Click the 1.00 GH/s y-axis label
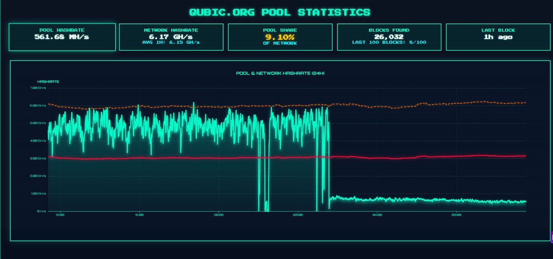Viewport: 553px width, 259px height. click(38, 194)
